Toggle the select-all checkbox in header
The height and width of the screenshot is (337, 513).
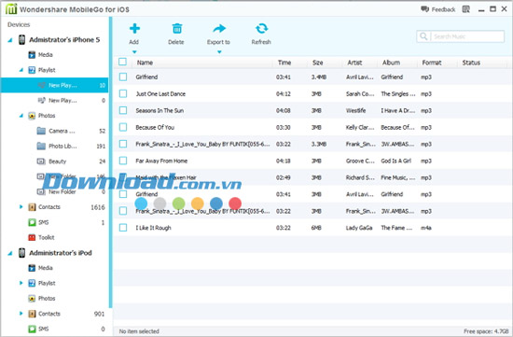click(x=123, y=62)
